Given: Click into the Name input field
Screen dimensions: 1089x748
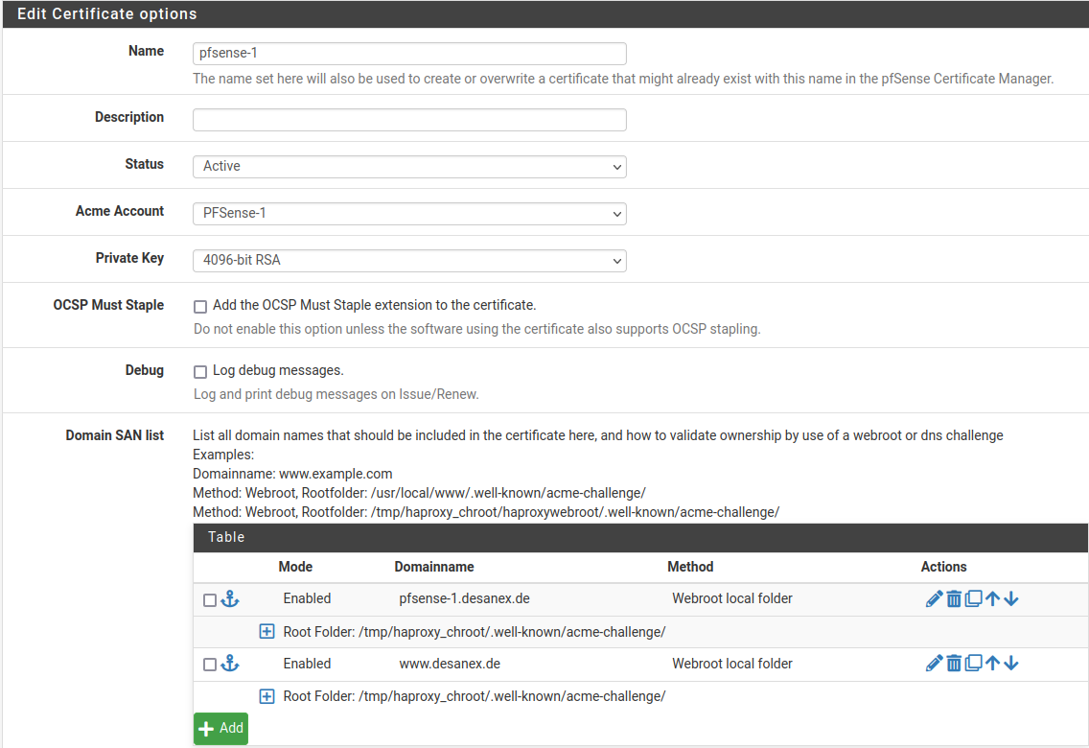Looking at the screenshot, I should pos(409,54).
